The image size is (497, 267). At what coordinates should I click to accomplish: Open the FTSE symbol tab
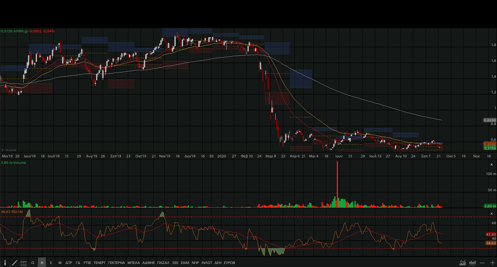pyautogui.click(x=87, y=263)
